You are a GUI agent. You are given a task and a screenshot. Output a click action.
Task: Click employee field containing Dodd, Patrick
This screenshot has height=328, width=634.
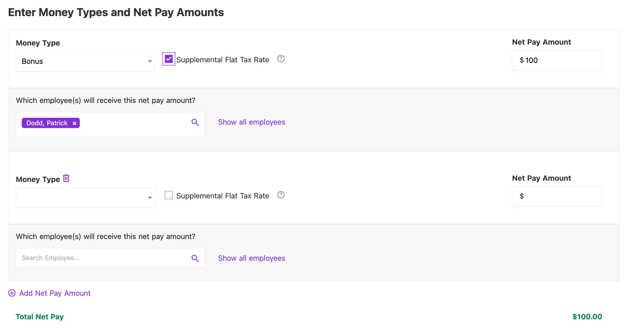click(110, 125)
